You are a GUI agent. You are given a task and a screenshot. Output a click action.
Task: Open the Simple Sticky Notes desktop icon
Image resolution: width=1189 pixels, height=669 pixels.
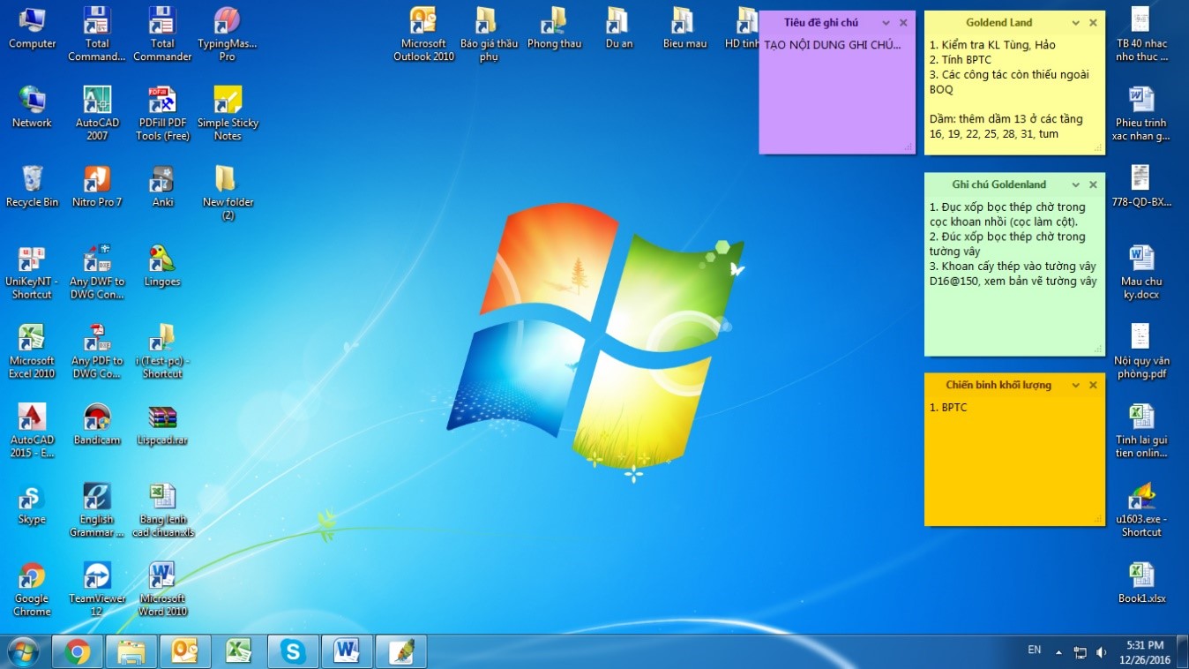click(x=228, y=102)
